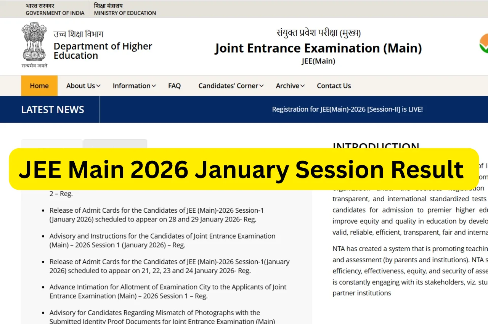Expand the Information navigation dropdown
The height and width of the screenshot is (324, 488).
134,86
